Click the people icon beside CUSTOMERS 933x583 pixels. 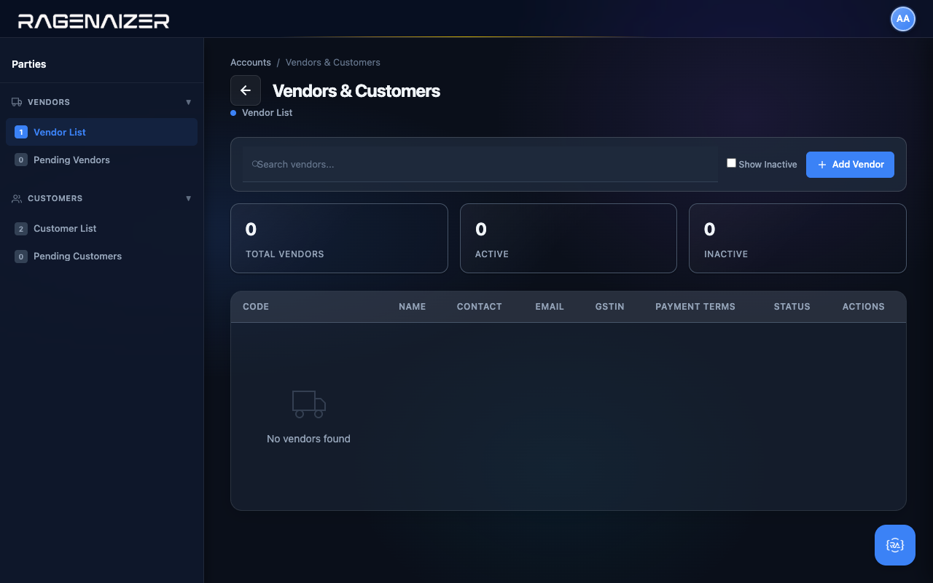pyautogui.click(x=17, y=198)
